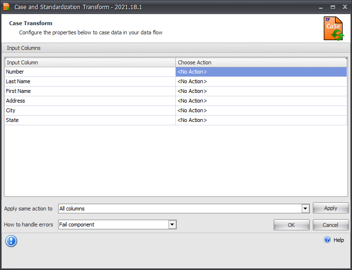352x270 pixels.
Task: Choose action for the State column
Action: [260, 120]
